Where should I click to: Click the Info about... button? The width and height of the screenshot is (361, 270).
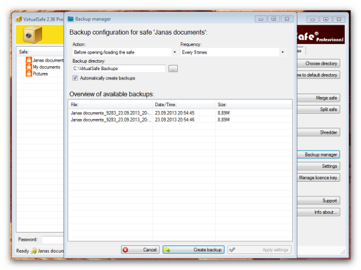point(319,212)
